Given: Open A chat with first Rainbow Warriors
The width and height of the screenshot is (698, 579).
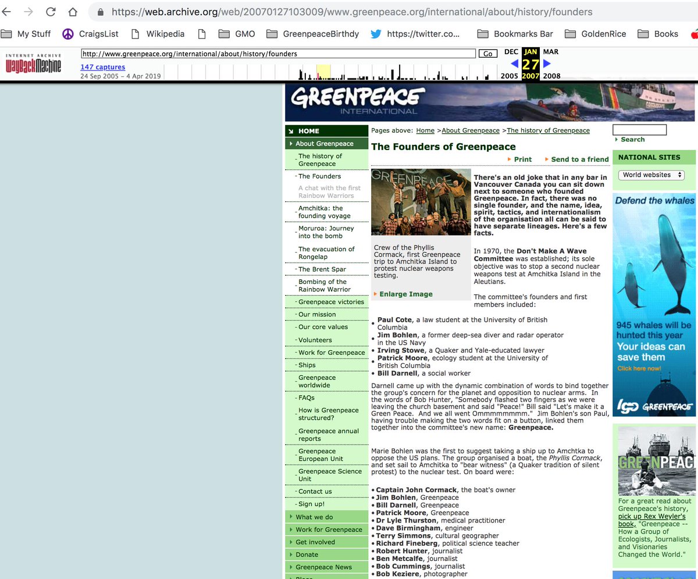Looking at the screenshot, I should (x=329, y=192).
